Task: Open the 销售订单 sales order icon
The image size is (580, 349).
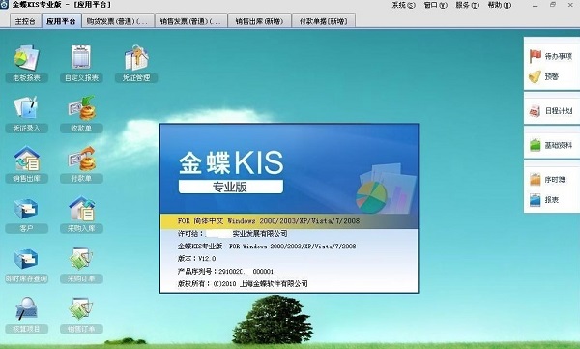Action: [81, 315]
